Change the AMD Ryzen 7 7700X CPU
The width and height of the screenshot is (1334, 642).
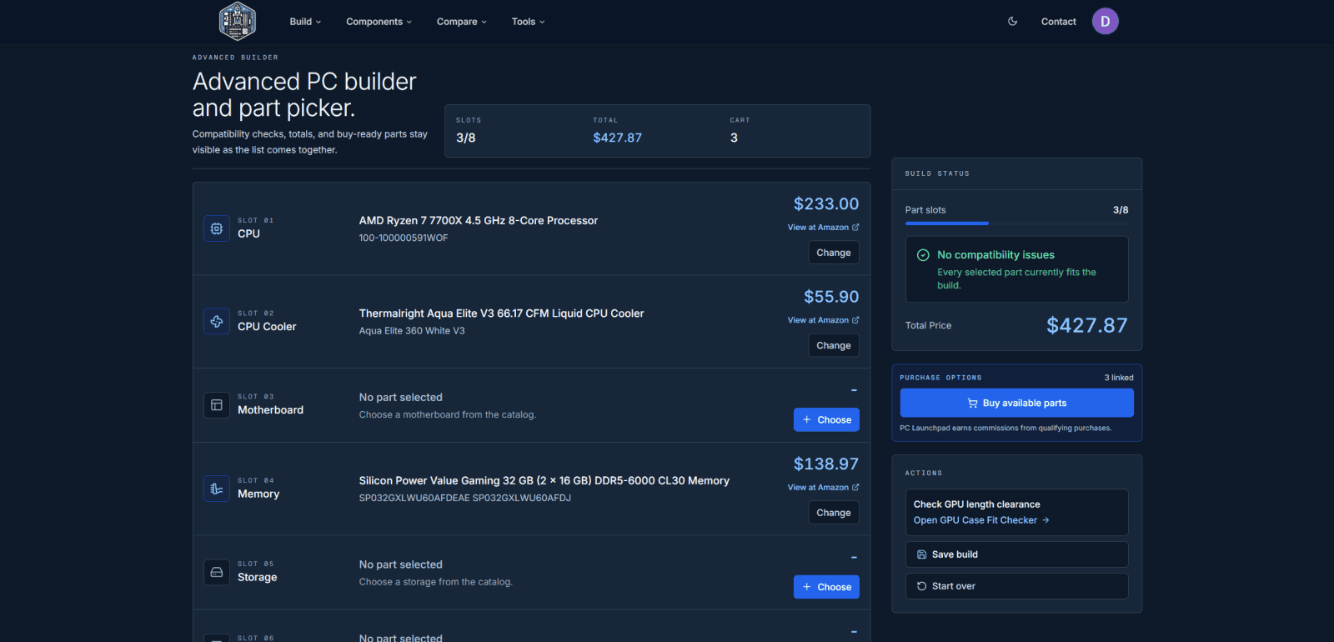point(834,253)
